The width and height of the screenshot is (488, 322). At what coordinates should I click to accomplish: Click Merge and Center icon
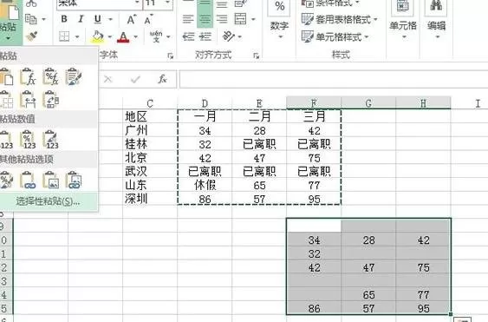pyautogui.click(x=241, y=19)
